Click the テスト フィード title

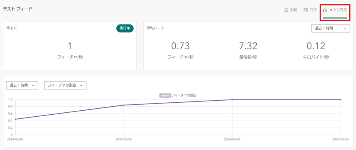[17, 9]
